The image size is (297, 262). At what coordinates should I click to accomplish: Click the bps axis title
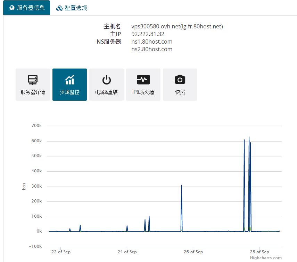pyautogui.click(x=24, y=186)
